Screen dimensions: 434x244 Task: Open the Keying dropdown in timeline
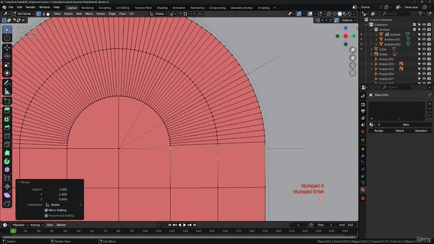37,225
